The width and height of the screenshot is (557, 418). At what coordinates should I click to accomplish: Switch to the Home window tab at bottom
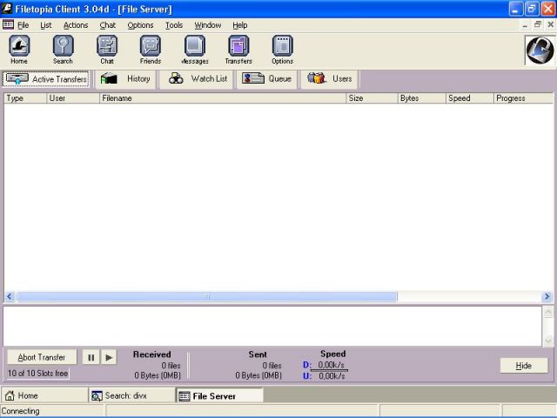pos(44,395)
